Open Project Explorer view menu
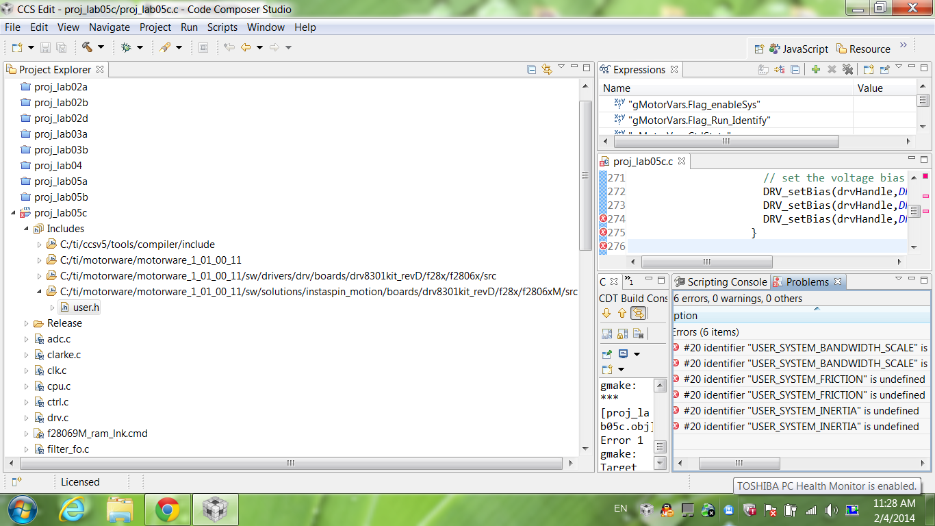 pos(561,66)
